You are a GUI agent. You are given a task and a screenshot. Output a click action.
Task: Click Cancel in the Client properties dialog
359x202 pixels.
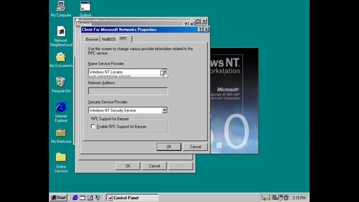click(195, 147)
